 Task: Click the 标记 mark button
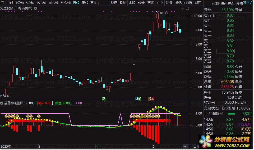[x=178, y=3]
